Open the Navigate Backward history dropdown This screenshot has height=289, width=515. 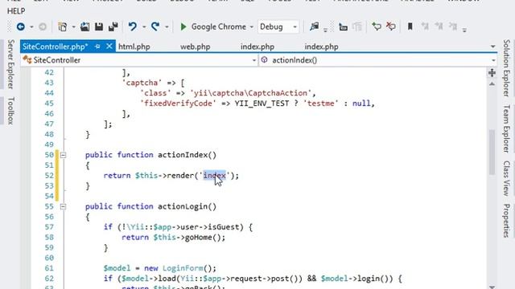coord(31,26)
